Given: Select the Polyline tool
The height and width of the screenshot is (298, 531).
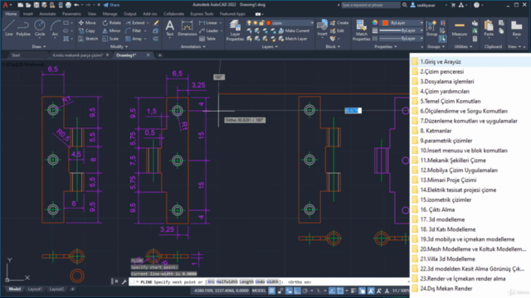Looking at the screenshot, I should point(23,27).
